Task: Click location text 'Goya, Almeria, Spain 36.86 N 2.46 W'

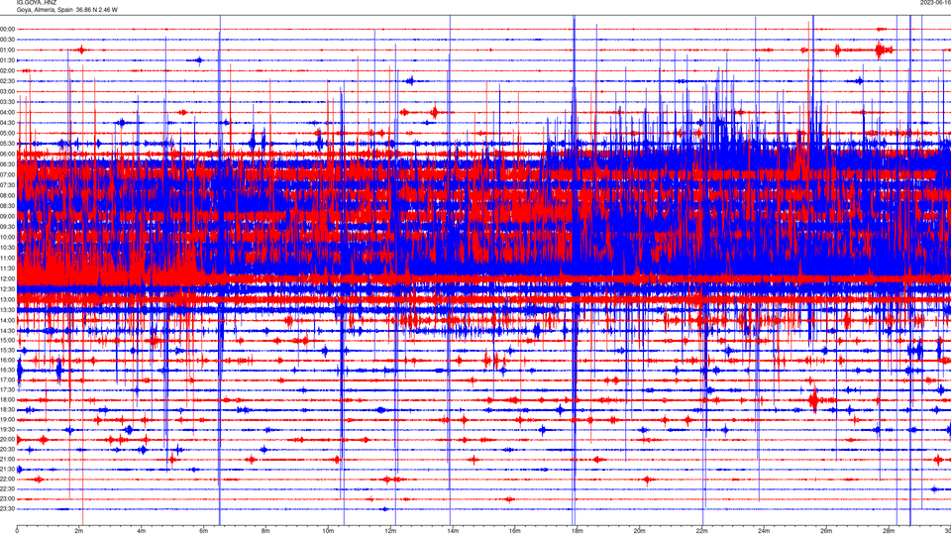Action: click(66, 10)
